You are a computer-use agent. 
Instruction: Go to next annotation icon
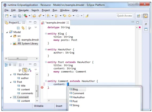tap(48, 16)
